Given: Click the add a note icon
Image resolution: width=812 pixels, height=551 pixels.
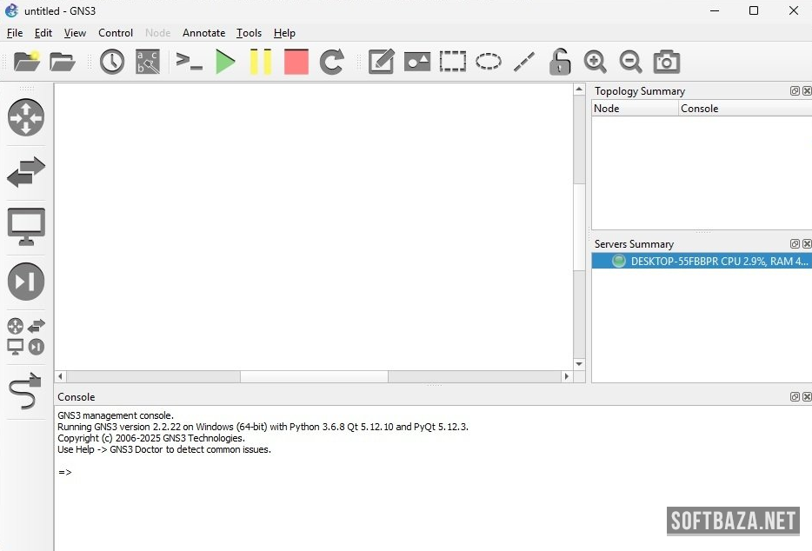Looking at the screenshot, I should coord(381,62).
